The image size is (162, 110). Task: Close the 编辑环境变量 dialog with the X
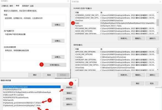(x=76, y=80)
